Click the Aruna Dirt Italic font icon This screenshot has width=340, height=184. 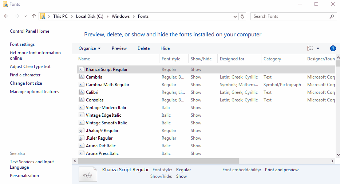point(81,146)
